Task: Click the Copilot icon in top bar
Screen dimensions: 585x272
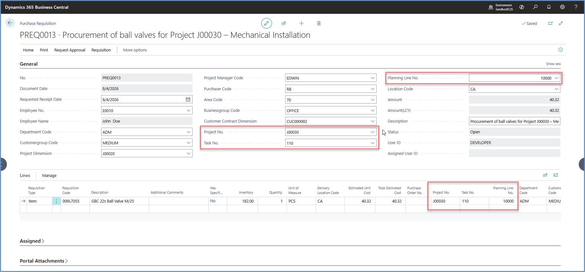Action: [x=521, y=7]
